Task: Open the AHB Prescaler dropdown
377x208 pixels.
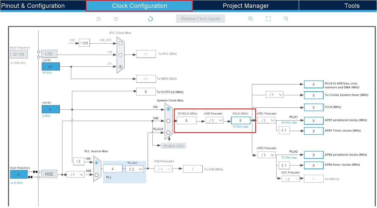Action: pyautogui.click(x=215, y=120)
